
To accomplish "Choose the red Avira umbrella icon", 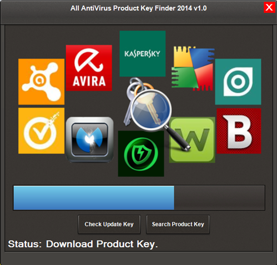I will [89, 68].
